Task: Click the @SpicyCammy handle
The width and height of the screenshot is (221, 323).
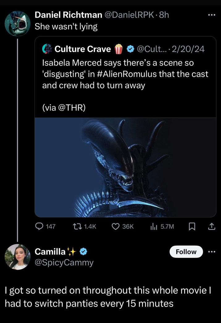Action: tap(64, 263)
